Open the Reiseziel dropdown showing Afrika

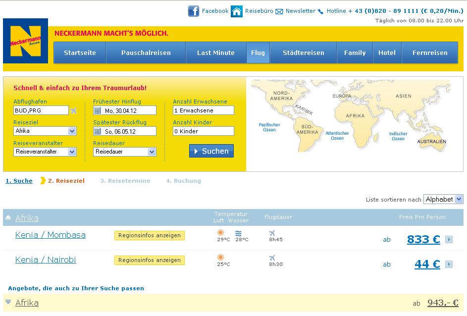pos(45,131)
